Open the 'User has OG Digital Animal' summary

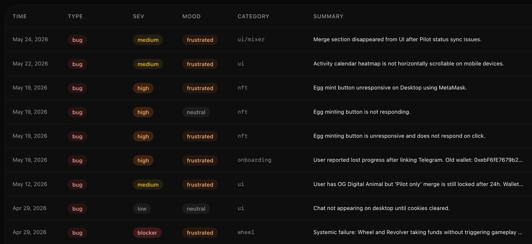point(418,184)
